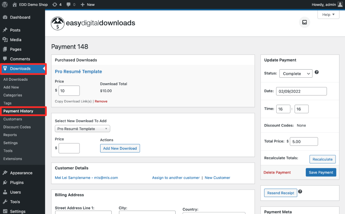
Task: Open the Status dropdown showing Complete
Action: 296,74
